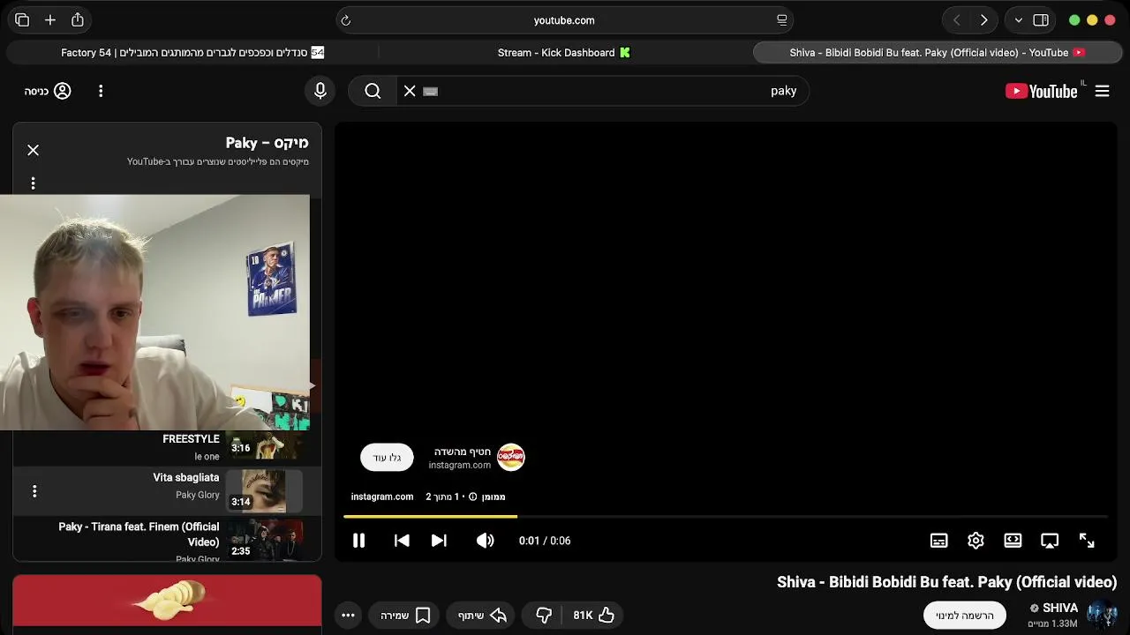Share the video (שיתוף)
Viewport: 1130px width, 635px height.
482,616
